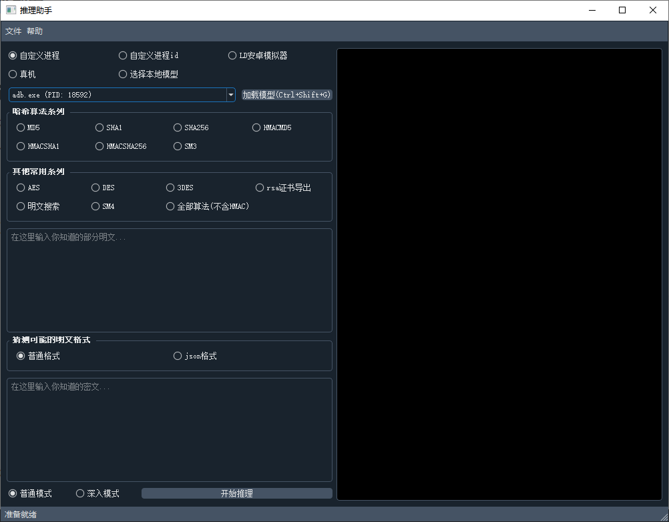Expand the adb.exe process dropdown arrow
The image size is (669, 522).
coord(231,95)
